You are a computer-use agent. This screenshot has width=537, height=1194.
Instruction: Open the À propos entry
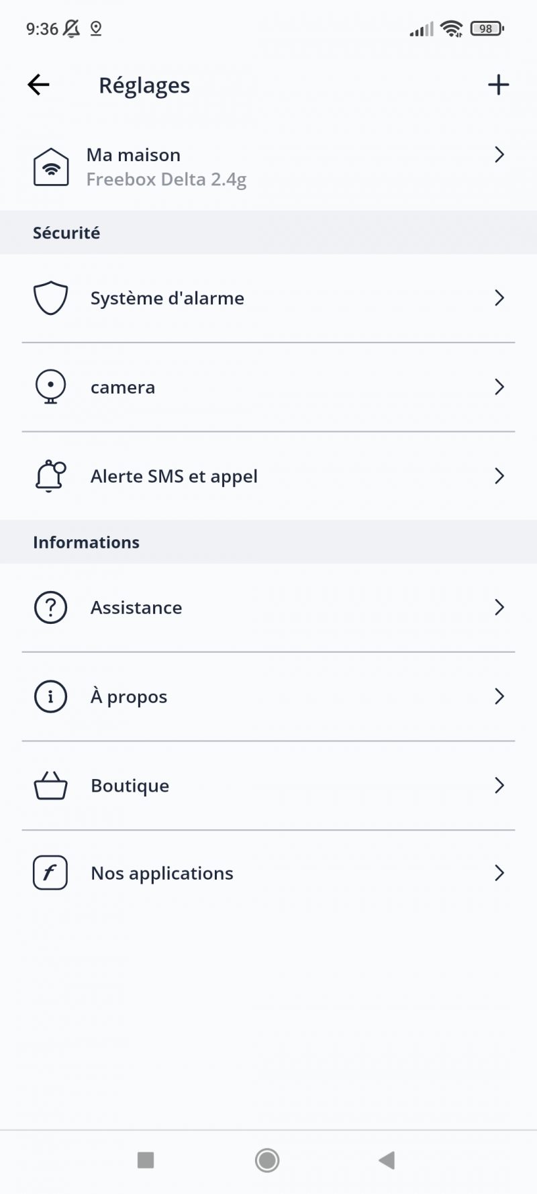pyautogui.click(x=129, y=697)
